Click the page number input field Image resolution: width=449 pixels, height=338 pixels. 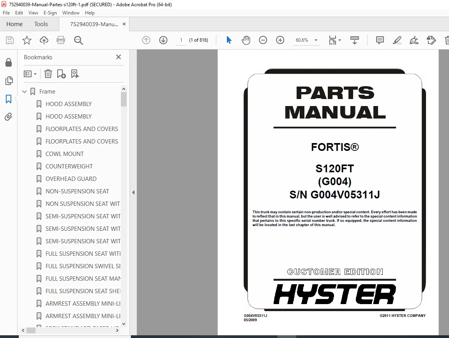pyautogui.click(x=181, y=40)
